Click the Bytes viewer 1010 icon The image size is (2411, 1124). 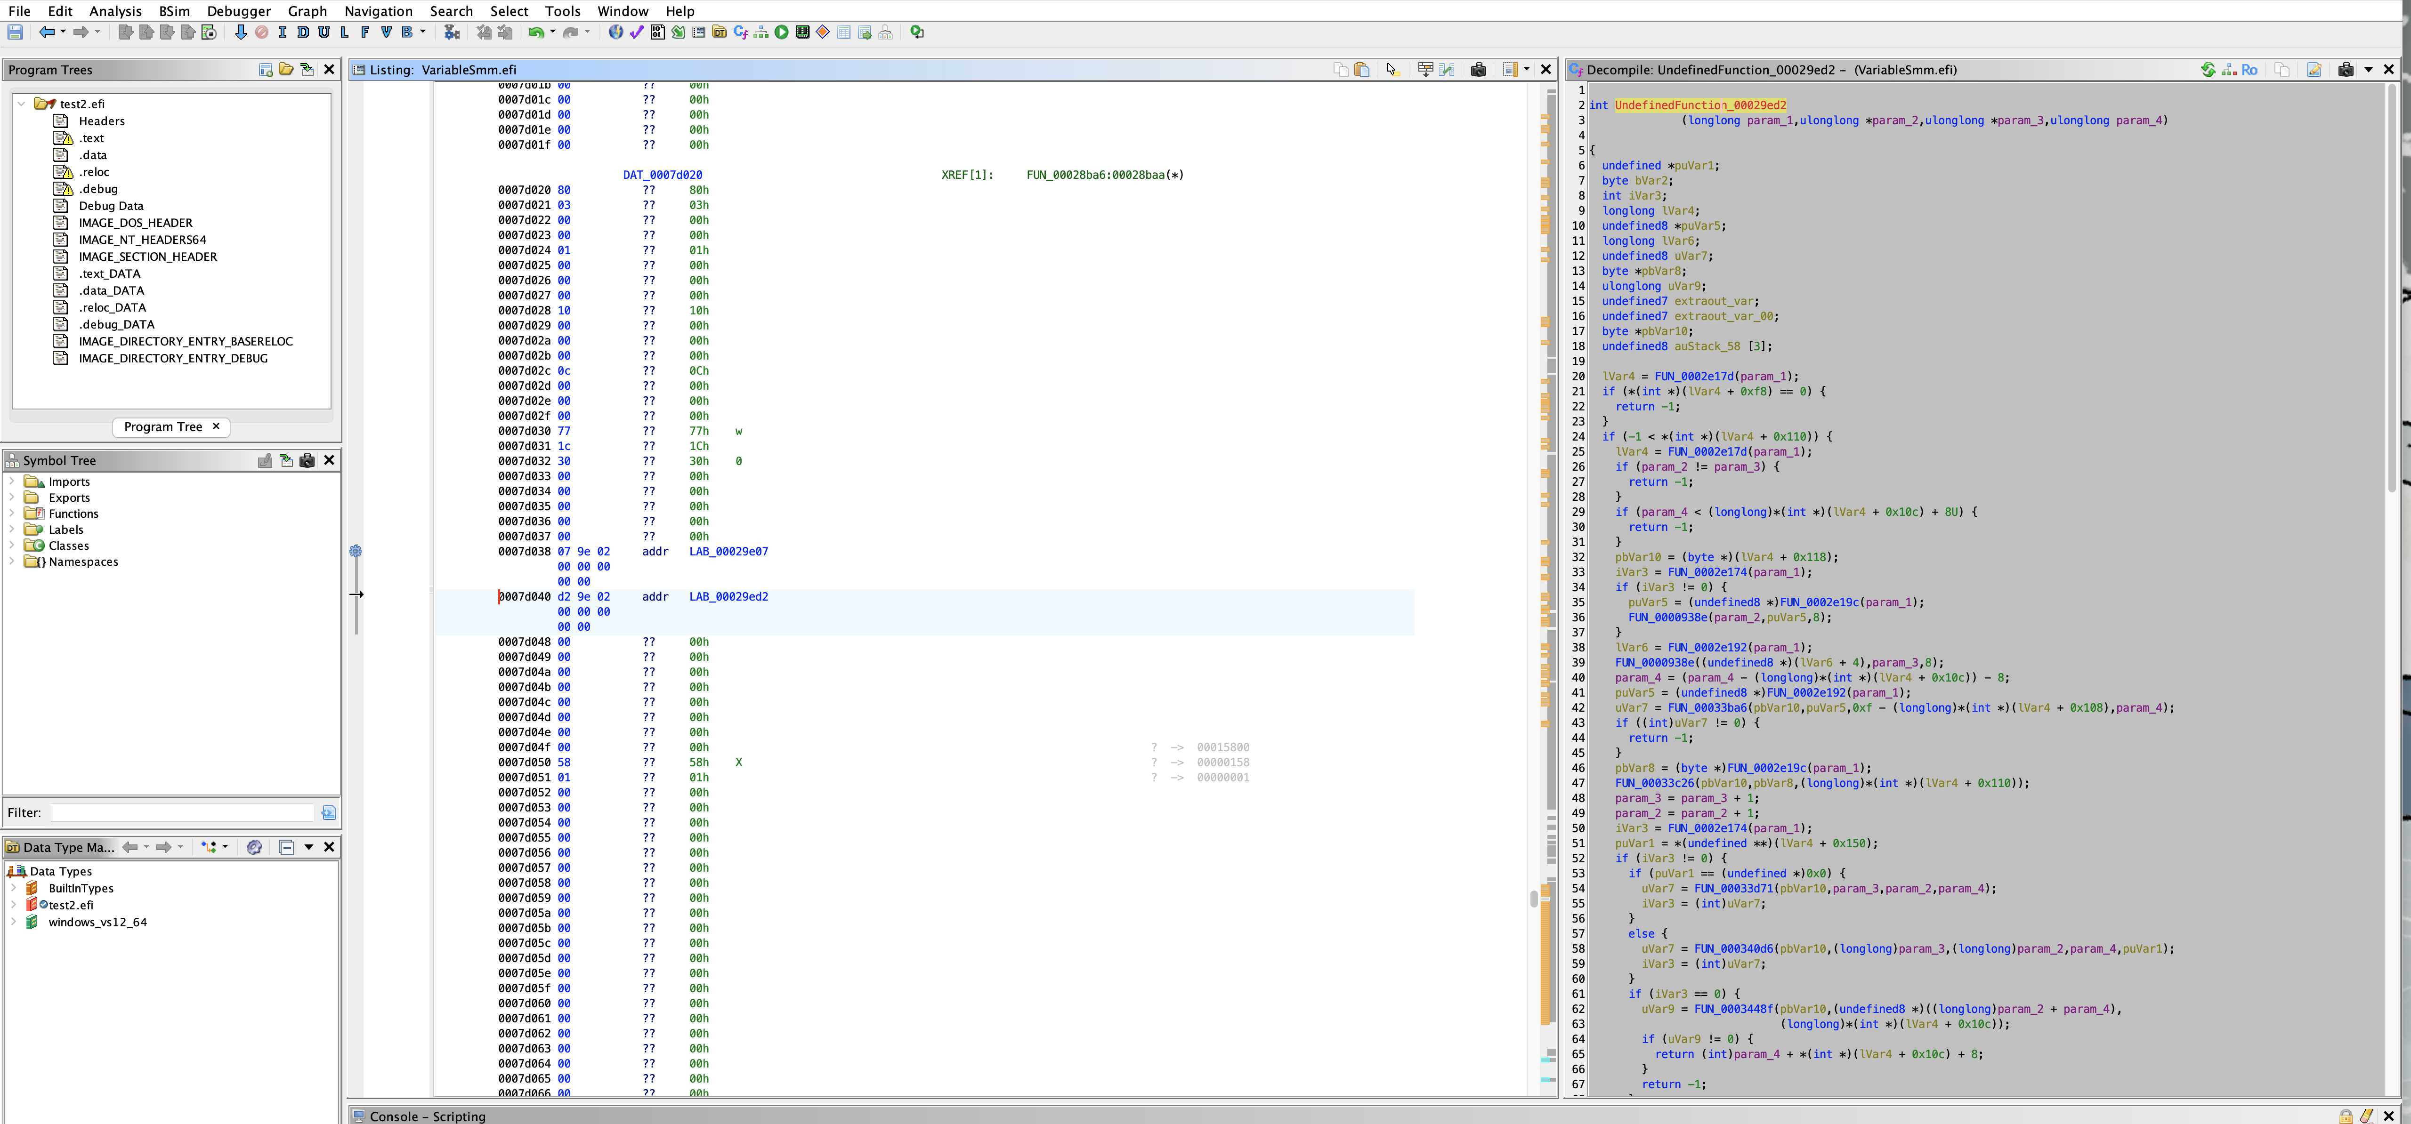click(x=657, y=33)
